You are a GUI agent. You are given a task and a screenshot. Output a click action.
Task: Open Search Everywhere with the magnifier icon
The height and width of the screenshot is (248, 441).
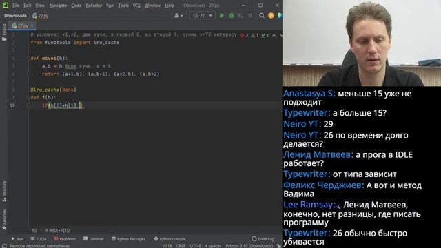(262, 16)
